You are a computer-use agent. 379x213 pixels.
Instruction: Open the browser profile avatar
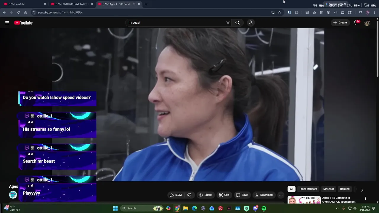point(367,12)
